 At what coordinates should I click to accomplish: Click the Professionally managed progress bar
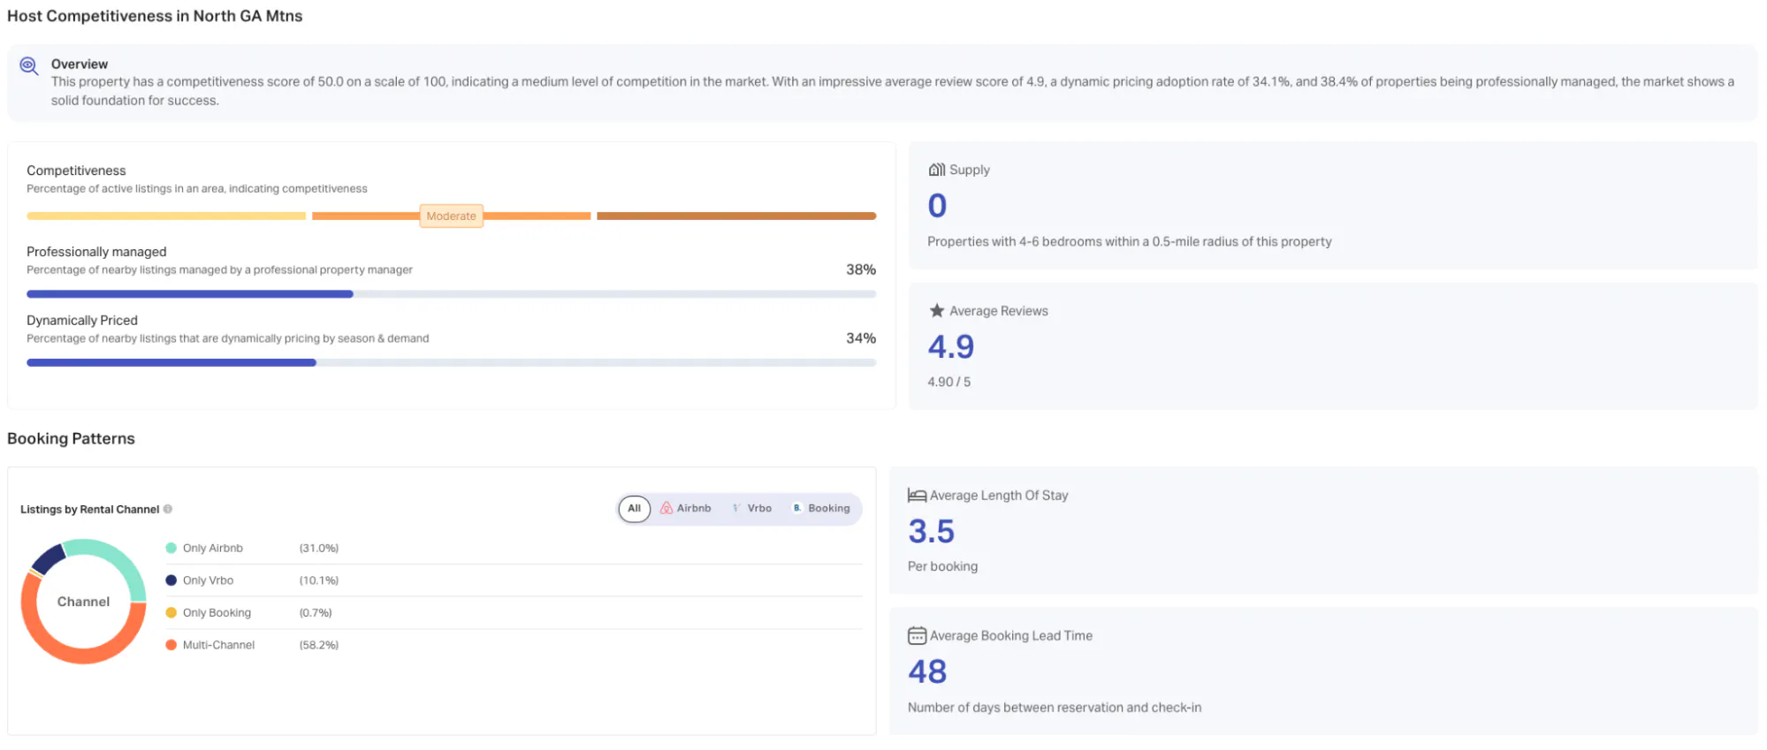tap(451, 294)
